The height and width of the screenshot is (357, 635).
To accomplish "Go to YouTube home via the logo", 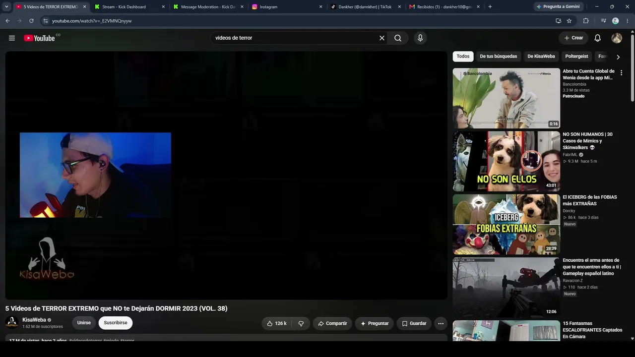I will point(39,38).
